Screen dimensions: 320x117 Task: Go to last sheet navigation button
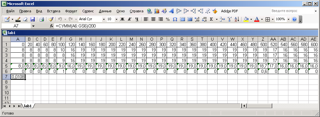[x=19, y=106]
